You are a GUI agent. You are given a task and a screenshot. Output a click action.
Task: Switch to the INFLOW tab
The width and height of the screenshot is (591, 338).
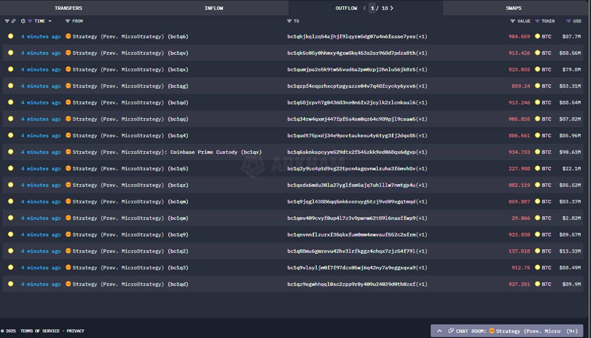pos(214,8)
